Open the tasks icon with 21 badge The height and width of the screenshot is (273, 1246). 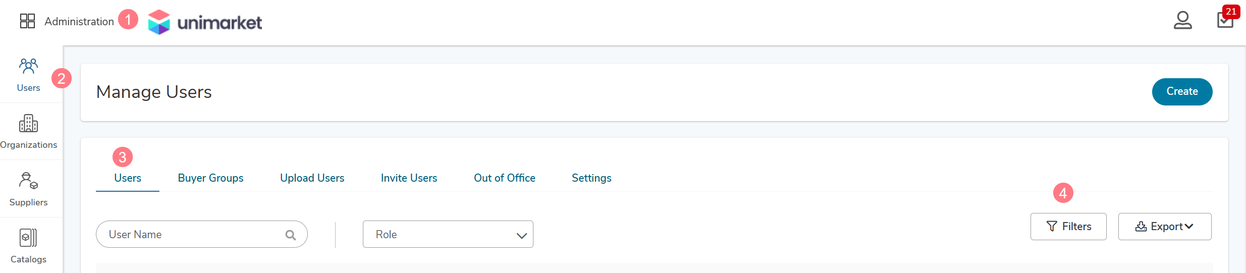[x=1227, y=18]
